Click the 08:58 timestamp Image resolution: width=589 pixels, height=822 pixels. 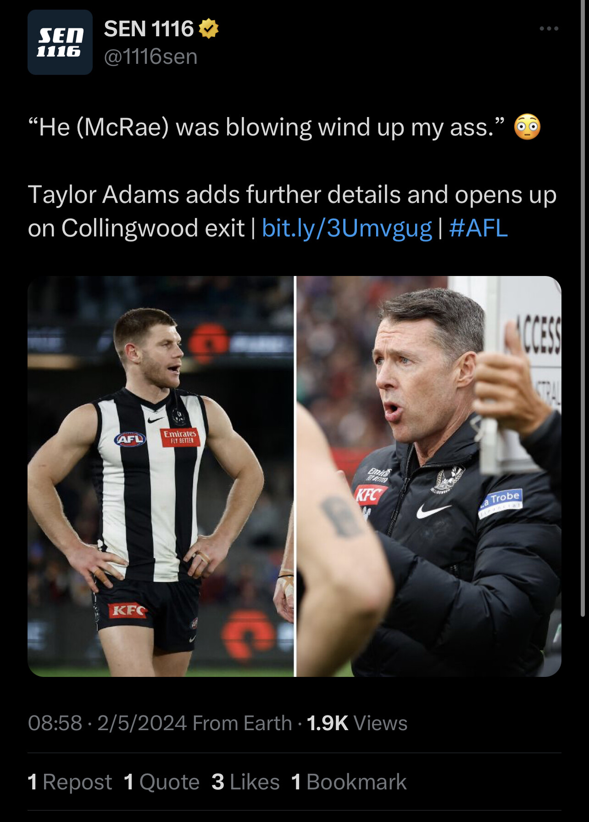tap(55, 723)
